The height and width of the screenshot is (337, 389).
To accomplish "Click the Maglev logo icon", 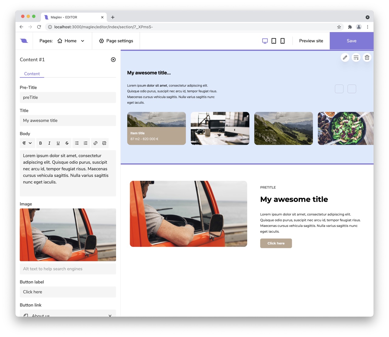I will point(24,41).
